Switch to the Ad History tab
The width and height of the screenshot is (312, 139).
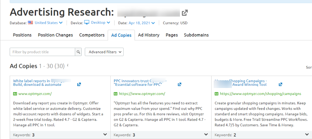[x=149, y=35]
